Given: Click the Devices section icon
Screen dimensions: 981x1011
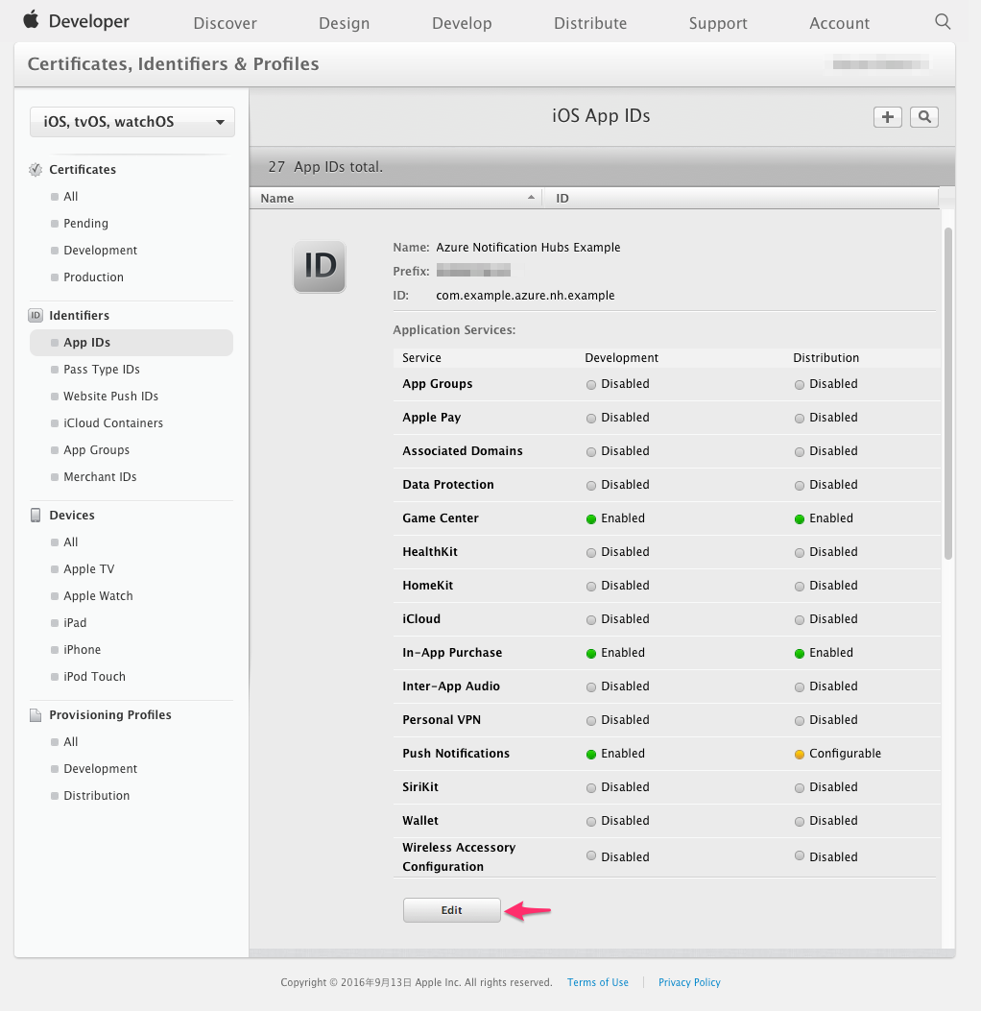Looking at the screenshot, I should pos(35,515).
